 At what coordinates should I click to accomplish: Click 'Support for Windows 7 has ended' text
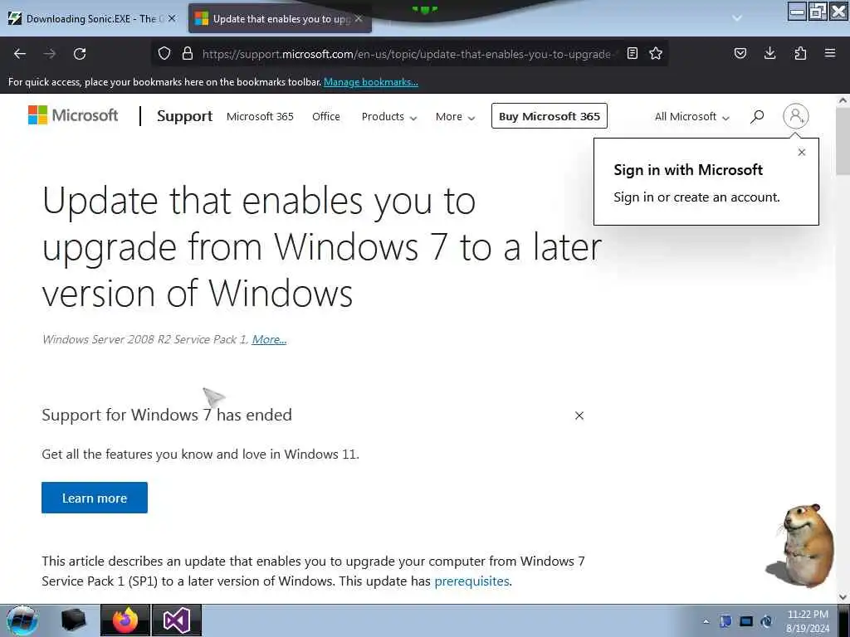click(167, 415)
